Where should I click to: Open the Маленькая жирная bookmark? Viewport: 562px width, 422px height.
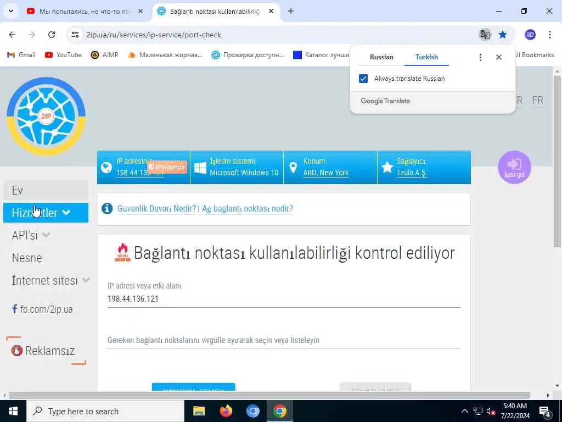pos(165,55)
